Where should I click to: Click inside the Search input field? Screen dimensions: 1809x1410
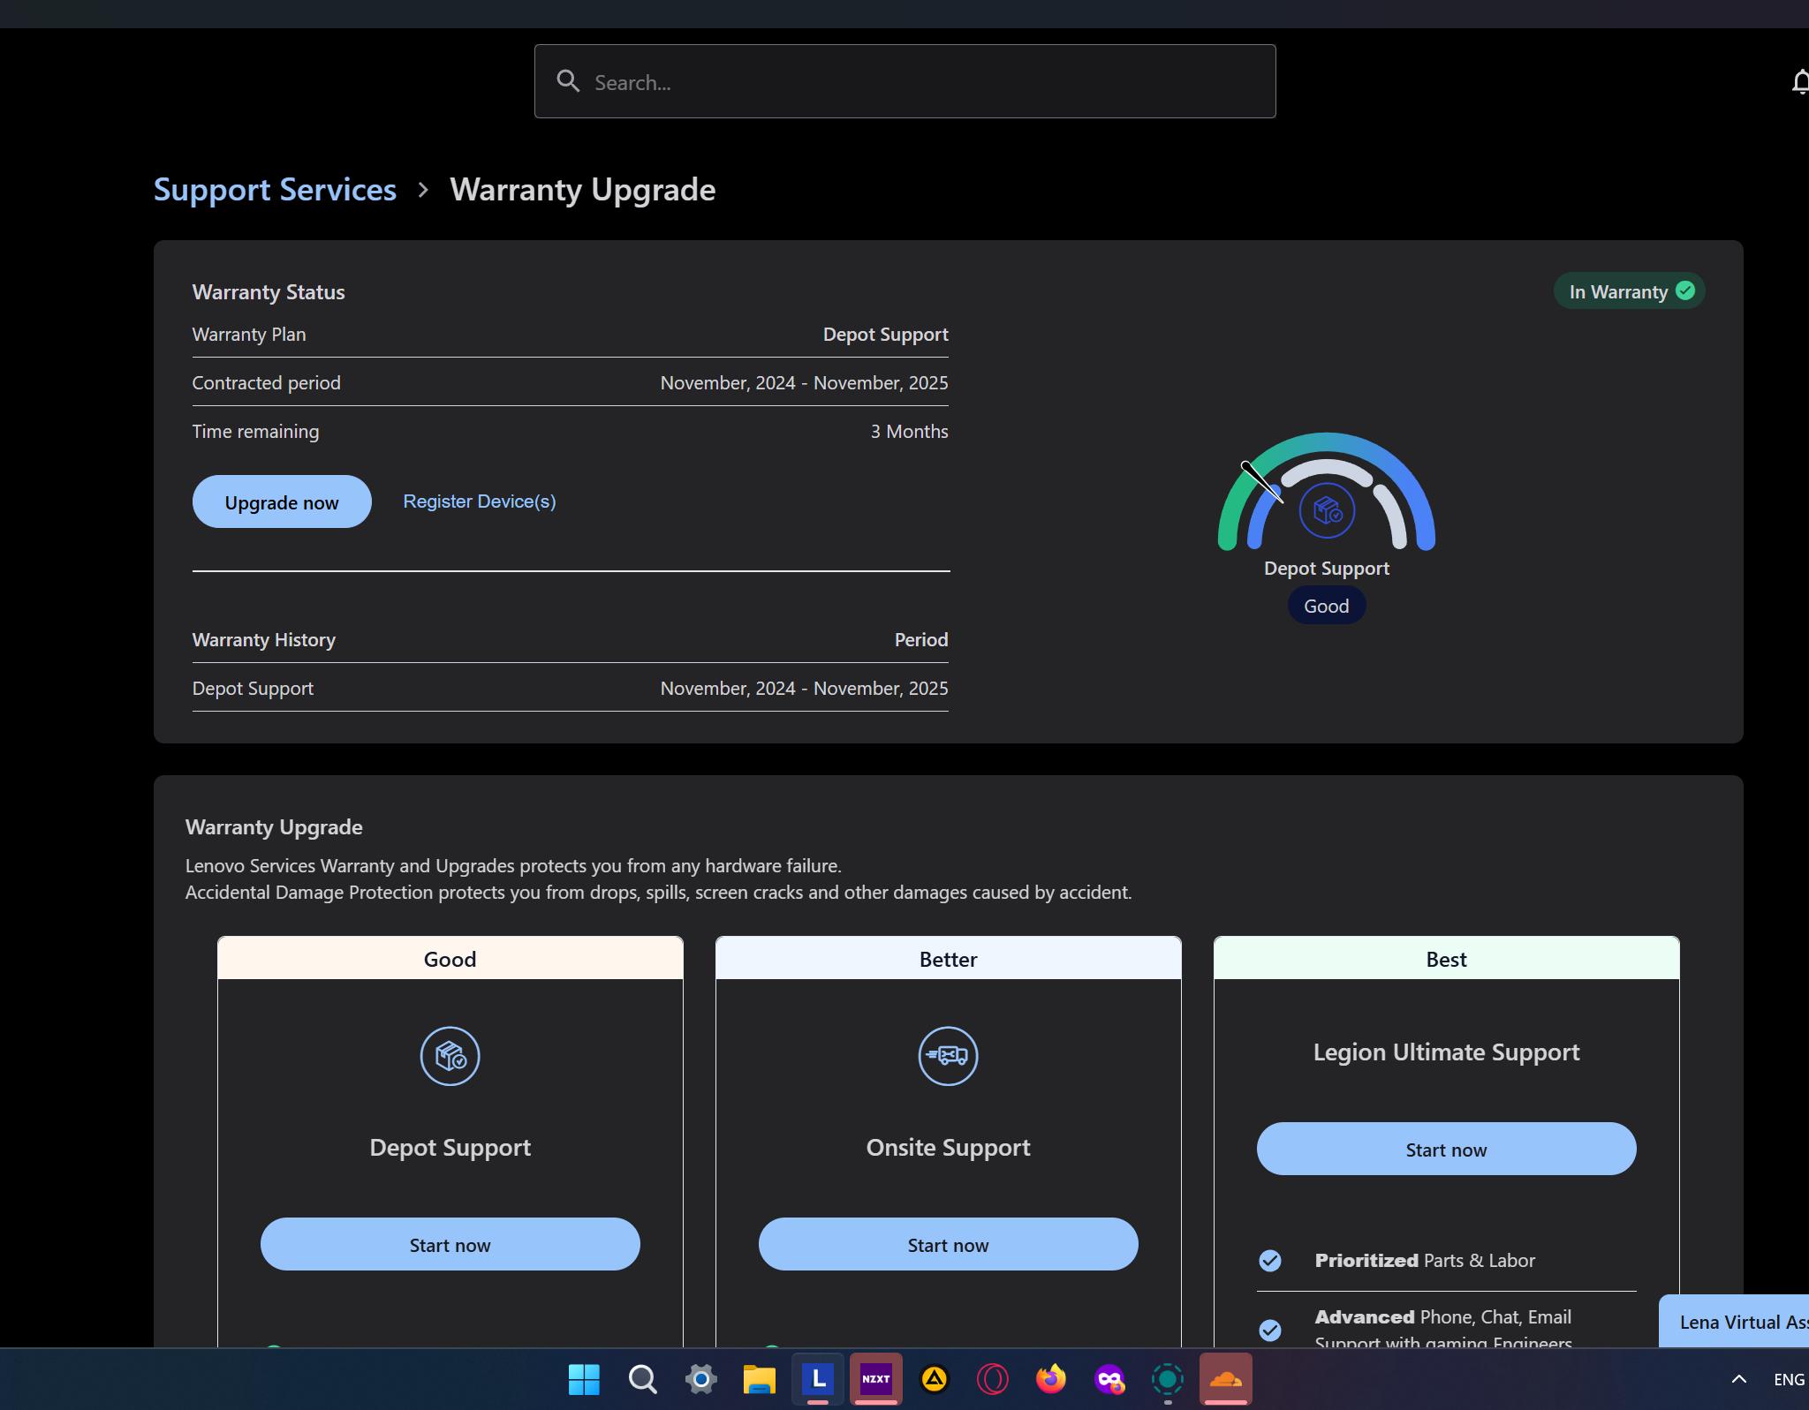pyautogui.click(x=904, y=81)
